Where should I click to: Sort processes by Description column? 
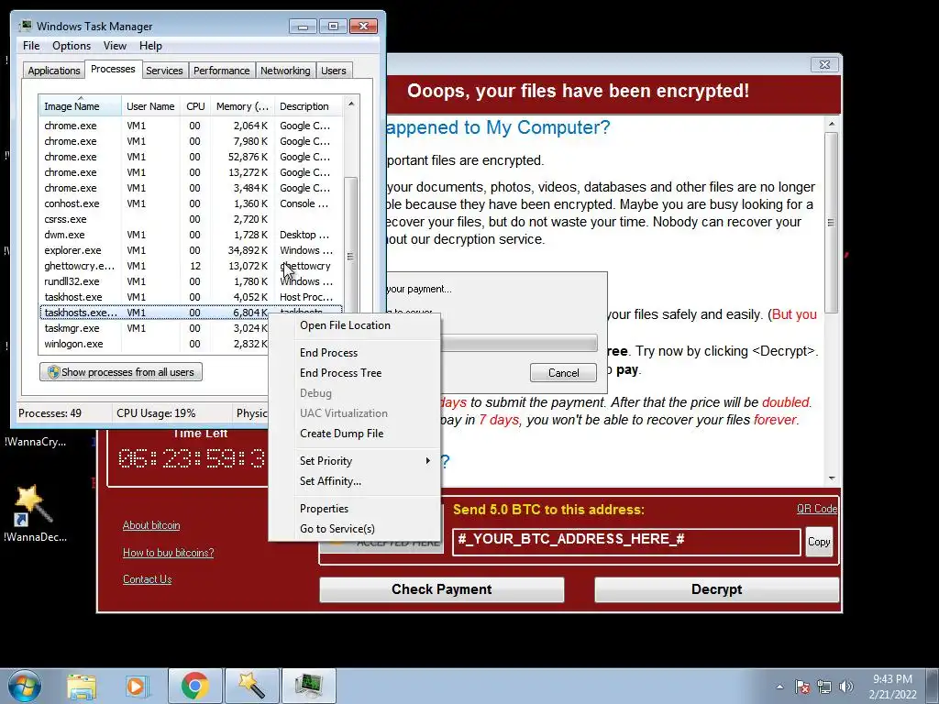tap(309, 106)
